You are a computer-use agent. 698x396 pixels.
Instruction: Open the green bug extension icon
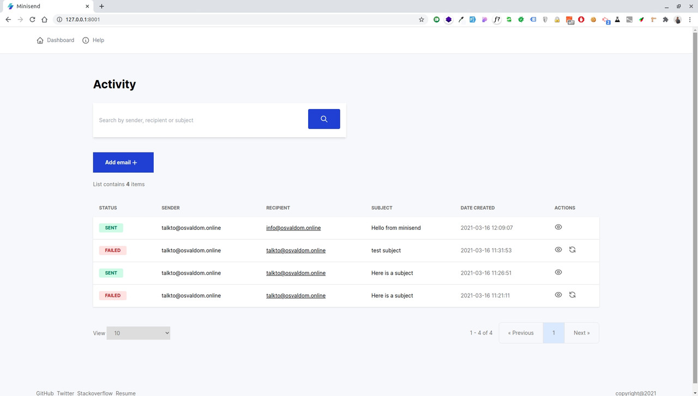click(x=521, y=20)
